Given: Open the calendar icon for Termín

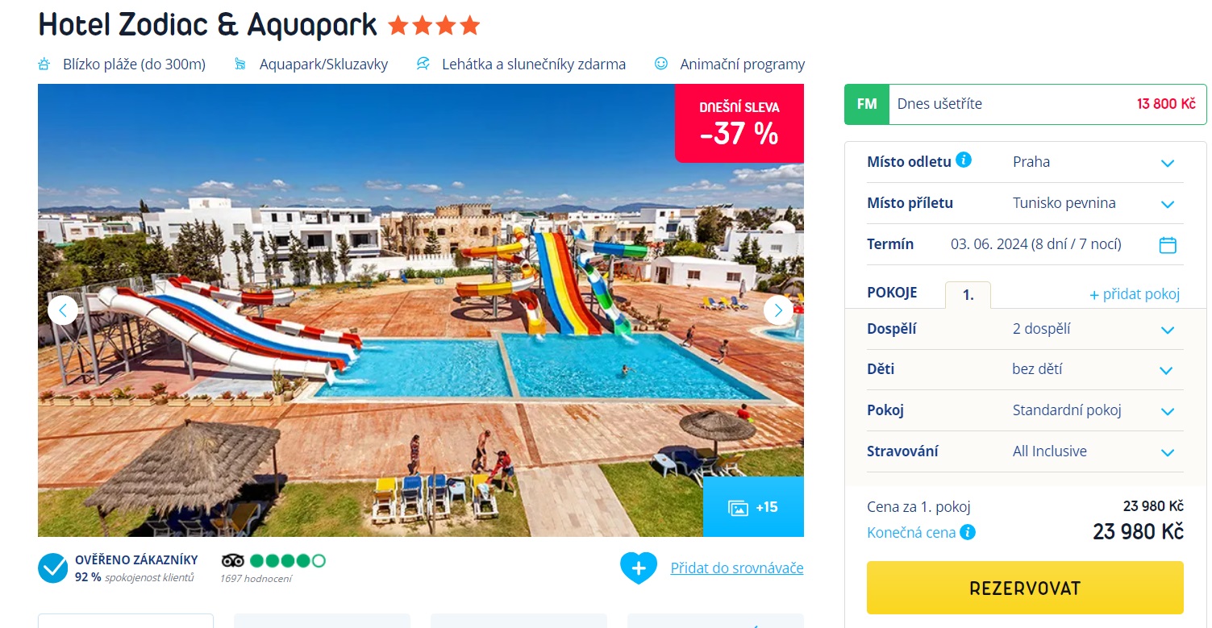Looking at the screenshot, I should [x=1168, y=244].
